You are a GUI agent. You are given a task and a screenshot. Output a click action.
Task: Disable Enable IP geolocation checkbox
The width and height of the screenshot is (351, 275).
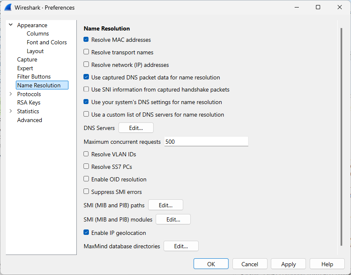pyautogui.click(x=86, y=233)
